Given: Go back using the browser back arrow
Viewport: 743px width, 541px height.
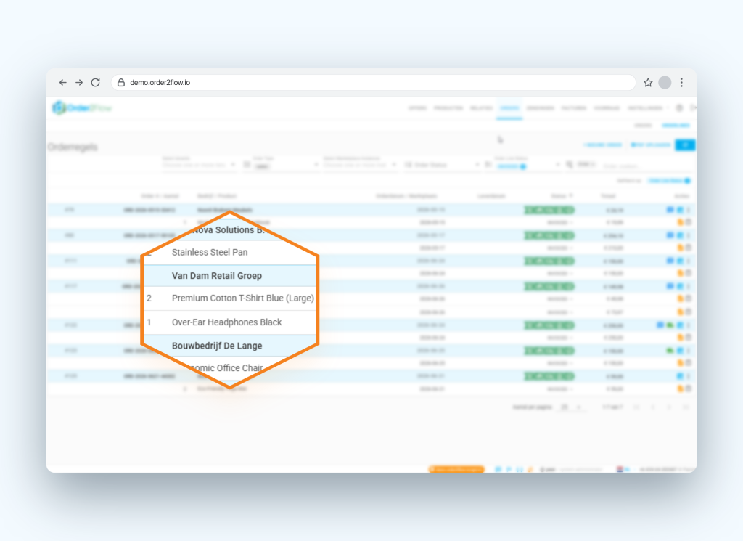Looking at the screenshot, I should click(x=62, y=83).
